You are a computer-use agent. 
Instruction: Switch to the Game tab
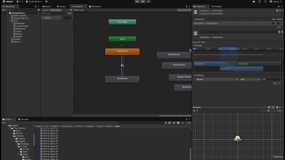click(x=46, y=6)
